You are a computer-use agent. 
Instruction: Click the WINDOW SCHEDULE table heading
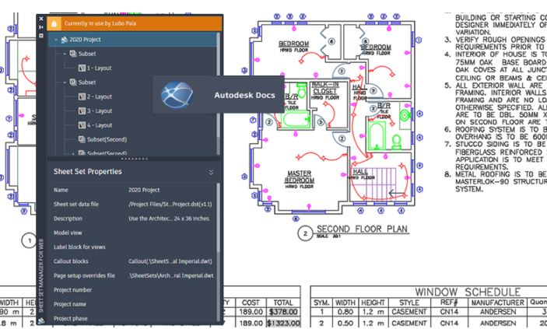click(x=468, y=292)
